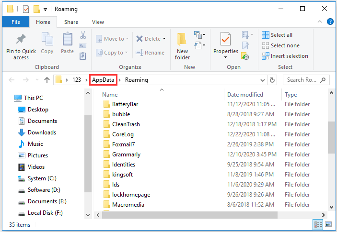Navigate to AppData in address bar
The height and width of the screenshot is (232, 337).
coord(103,80)
